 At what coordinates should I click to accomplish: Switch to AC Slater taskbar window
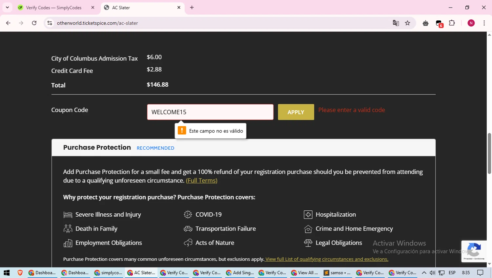click(x=141, y=273)
